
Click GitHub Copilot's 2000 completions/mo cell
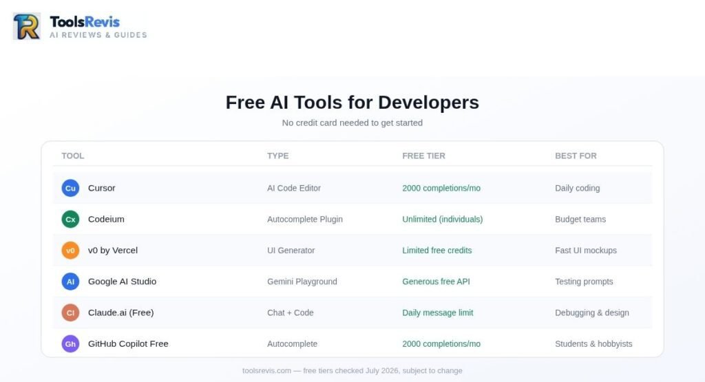click(x=441, y=344)
